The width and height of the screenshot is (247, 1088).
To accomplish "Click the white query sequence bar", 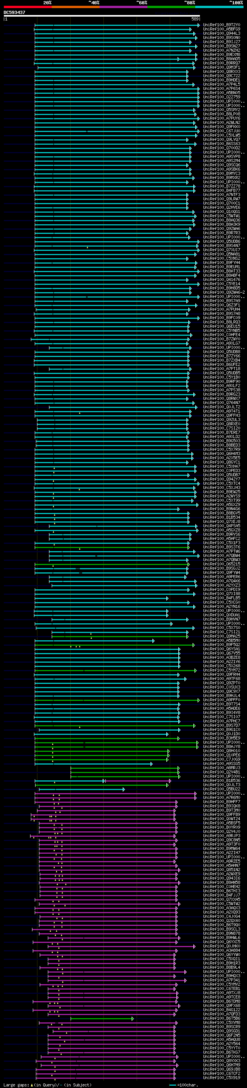I will click(x=102, y=16).
